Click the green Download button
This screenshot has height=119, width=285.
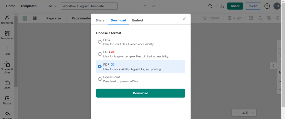141,93
